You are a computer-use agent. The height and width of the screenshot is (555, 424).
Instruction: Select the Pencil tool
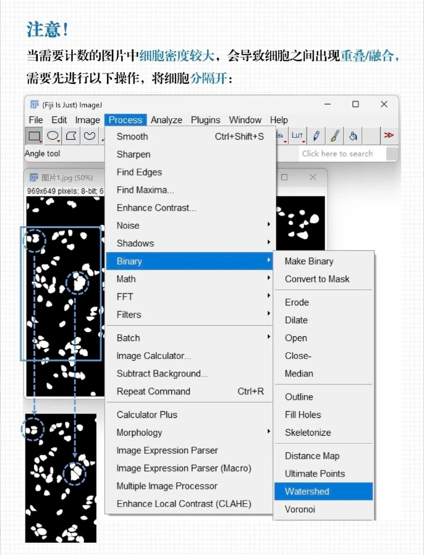click(316, 136)
